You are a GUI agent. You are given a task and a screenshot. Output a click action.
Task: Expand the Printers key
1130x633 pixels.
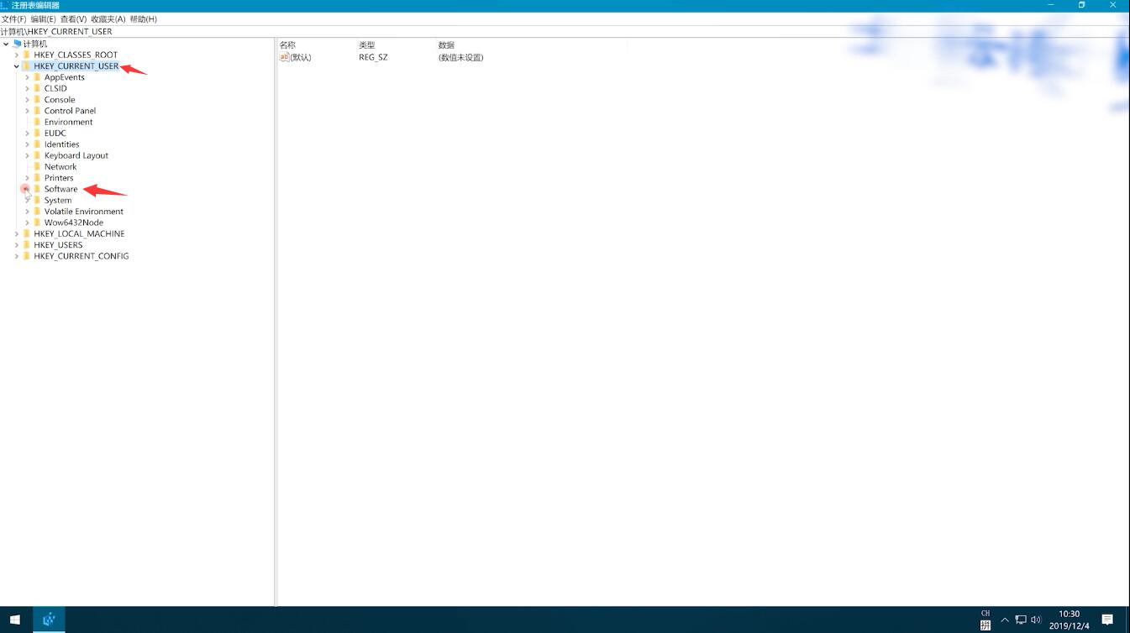click(27, 178)
